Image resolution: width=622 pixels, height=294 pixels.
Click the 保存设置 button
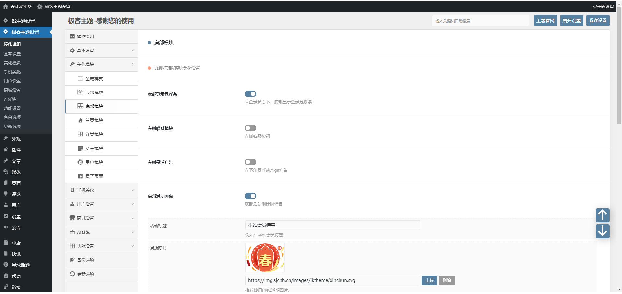[598, 21]
